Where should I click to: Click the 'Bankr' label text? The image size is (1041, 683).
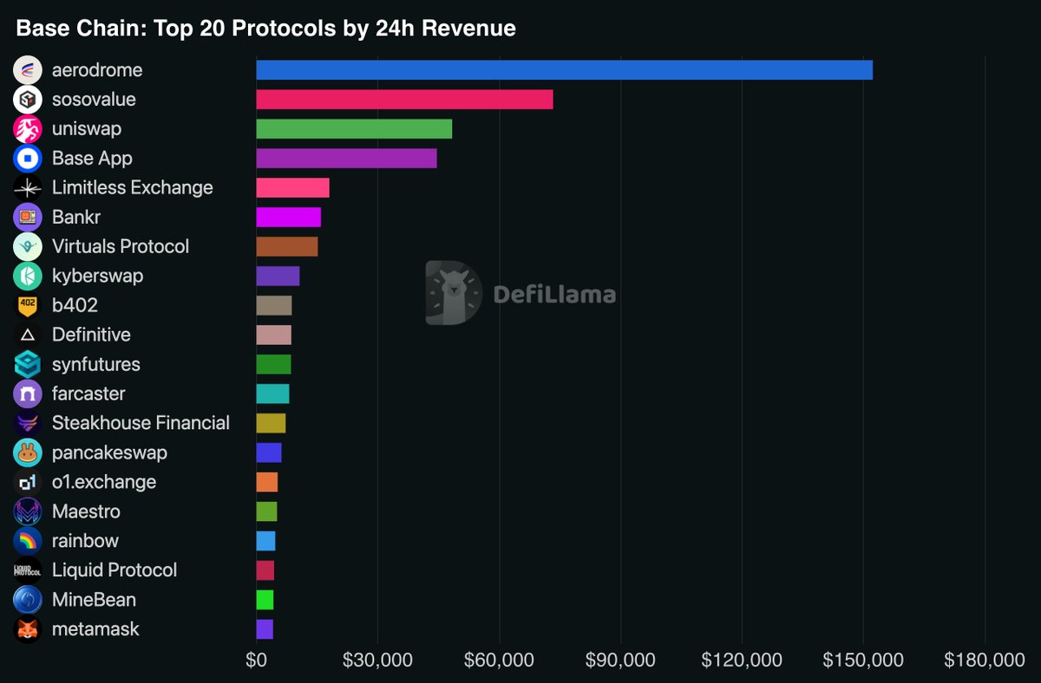click(76, 218)
